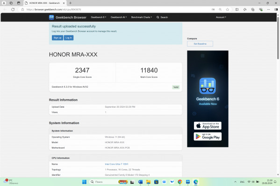This screenshot has height=186, width=280.
Task: Expand the Geekbench AI dropdown menu
Action: pyautogui.click(x=119, y=17)
